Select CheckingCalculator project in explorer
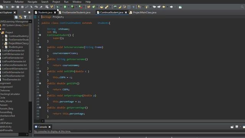 pyautogui.click(x=10, y=94)
